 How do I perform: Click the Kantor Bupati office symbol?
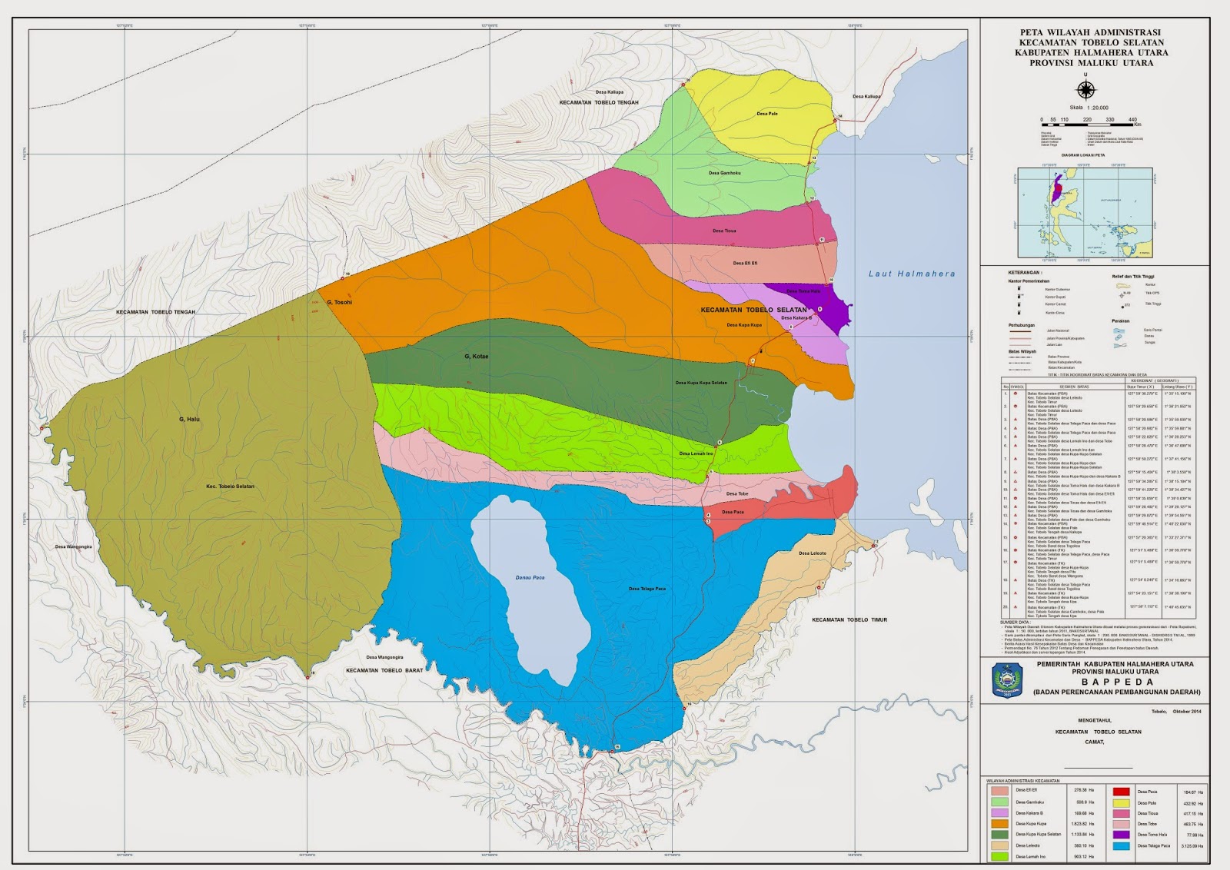(x=1019, y=297)
